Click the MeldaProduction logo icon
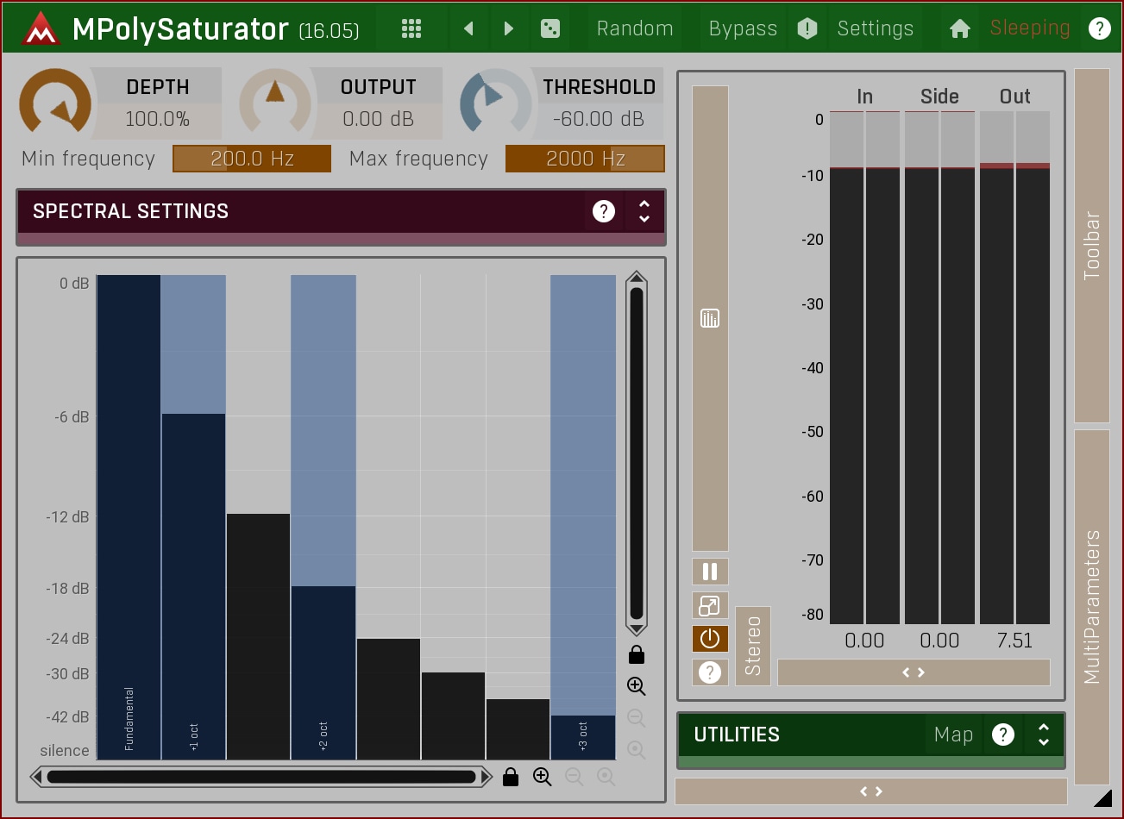 (x=41, y=29)
